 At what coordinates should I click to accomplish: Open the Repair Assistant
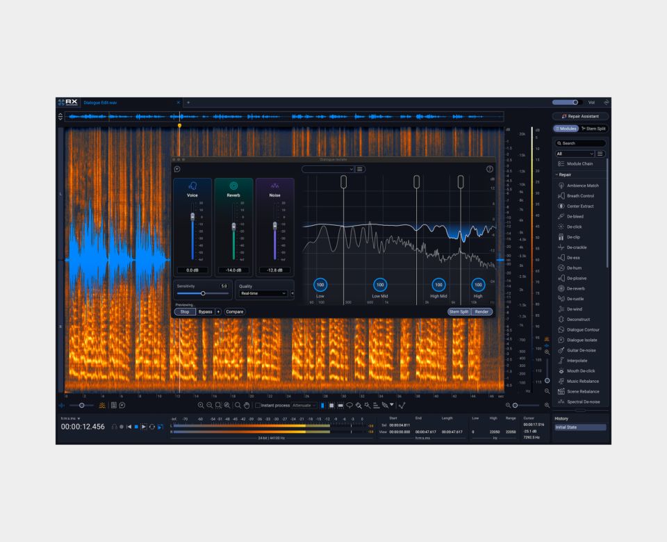point(580,116)
